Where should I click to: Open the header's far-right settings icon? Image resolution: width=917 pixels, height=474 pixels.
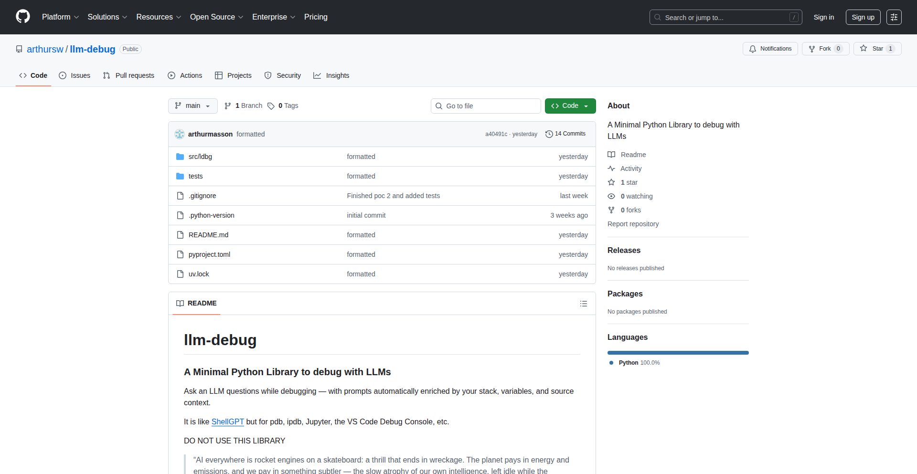point(894,17)
